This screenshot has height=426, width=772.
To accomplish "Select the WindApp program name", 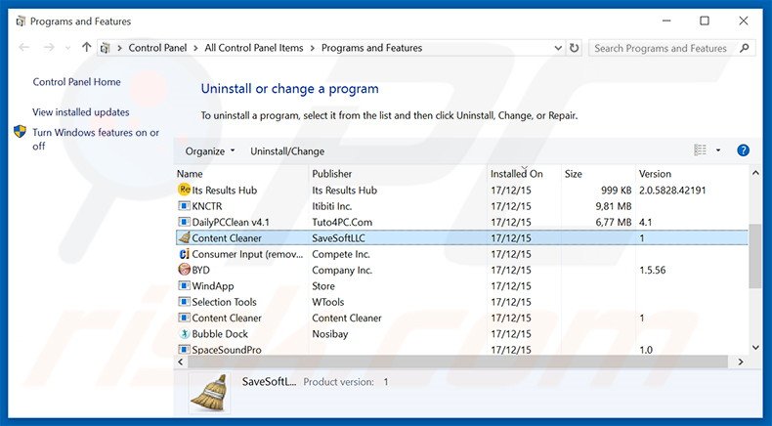I will click(213, 285).
